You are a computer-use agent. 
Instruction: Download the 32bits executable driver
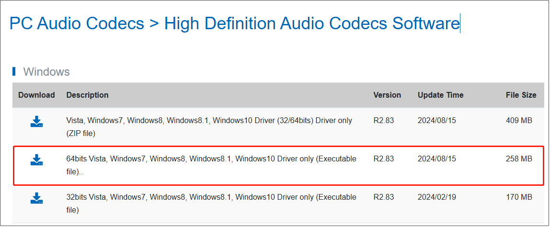pos(37,198)
